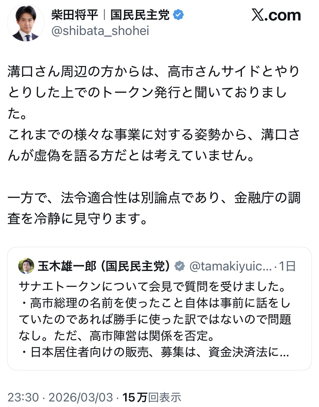Click the 23:30 post time
The height and width of the screenshot is (407, 319).
coord(23,397)
